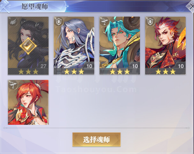Pick the orange-haired girl soul master card
Screen dimensions: 194x154
28,102
